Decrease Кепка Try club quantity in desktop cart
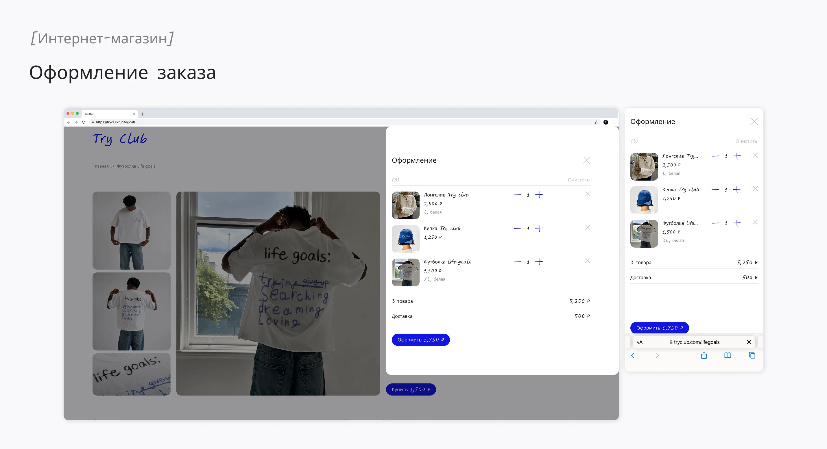 (517, 228)
